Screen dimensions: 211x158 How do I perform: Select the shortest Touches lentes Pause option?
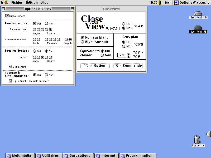tap(50, 57)
